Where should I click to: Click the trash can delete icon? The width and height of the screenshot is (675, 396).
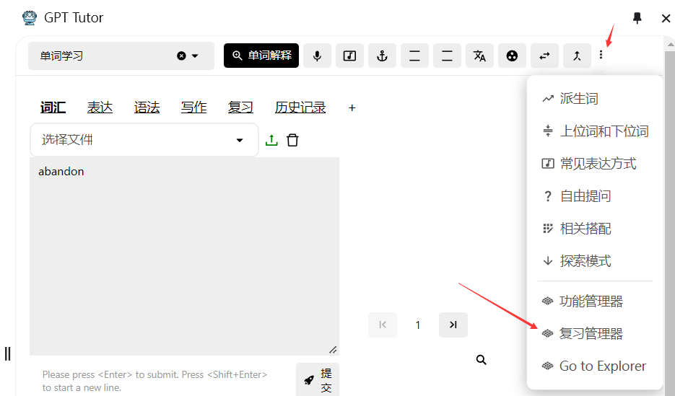[292, 140]
